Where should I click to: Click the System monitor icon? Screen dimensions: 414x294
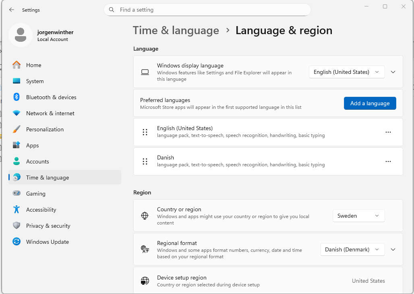tap(17, 81)
